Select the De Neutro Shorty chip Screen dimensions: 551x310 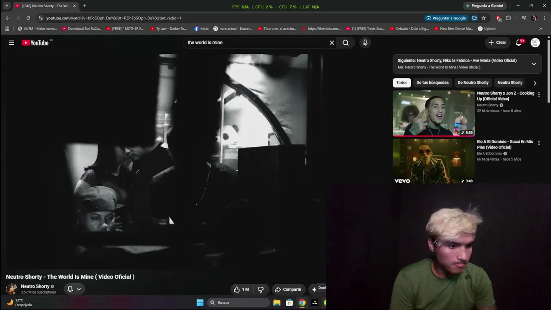pyautogui.click(x=473, y=83)
